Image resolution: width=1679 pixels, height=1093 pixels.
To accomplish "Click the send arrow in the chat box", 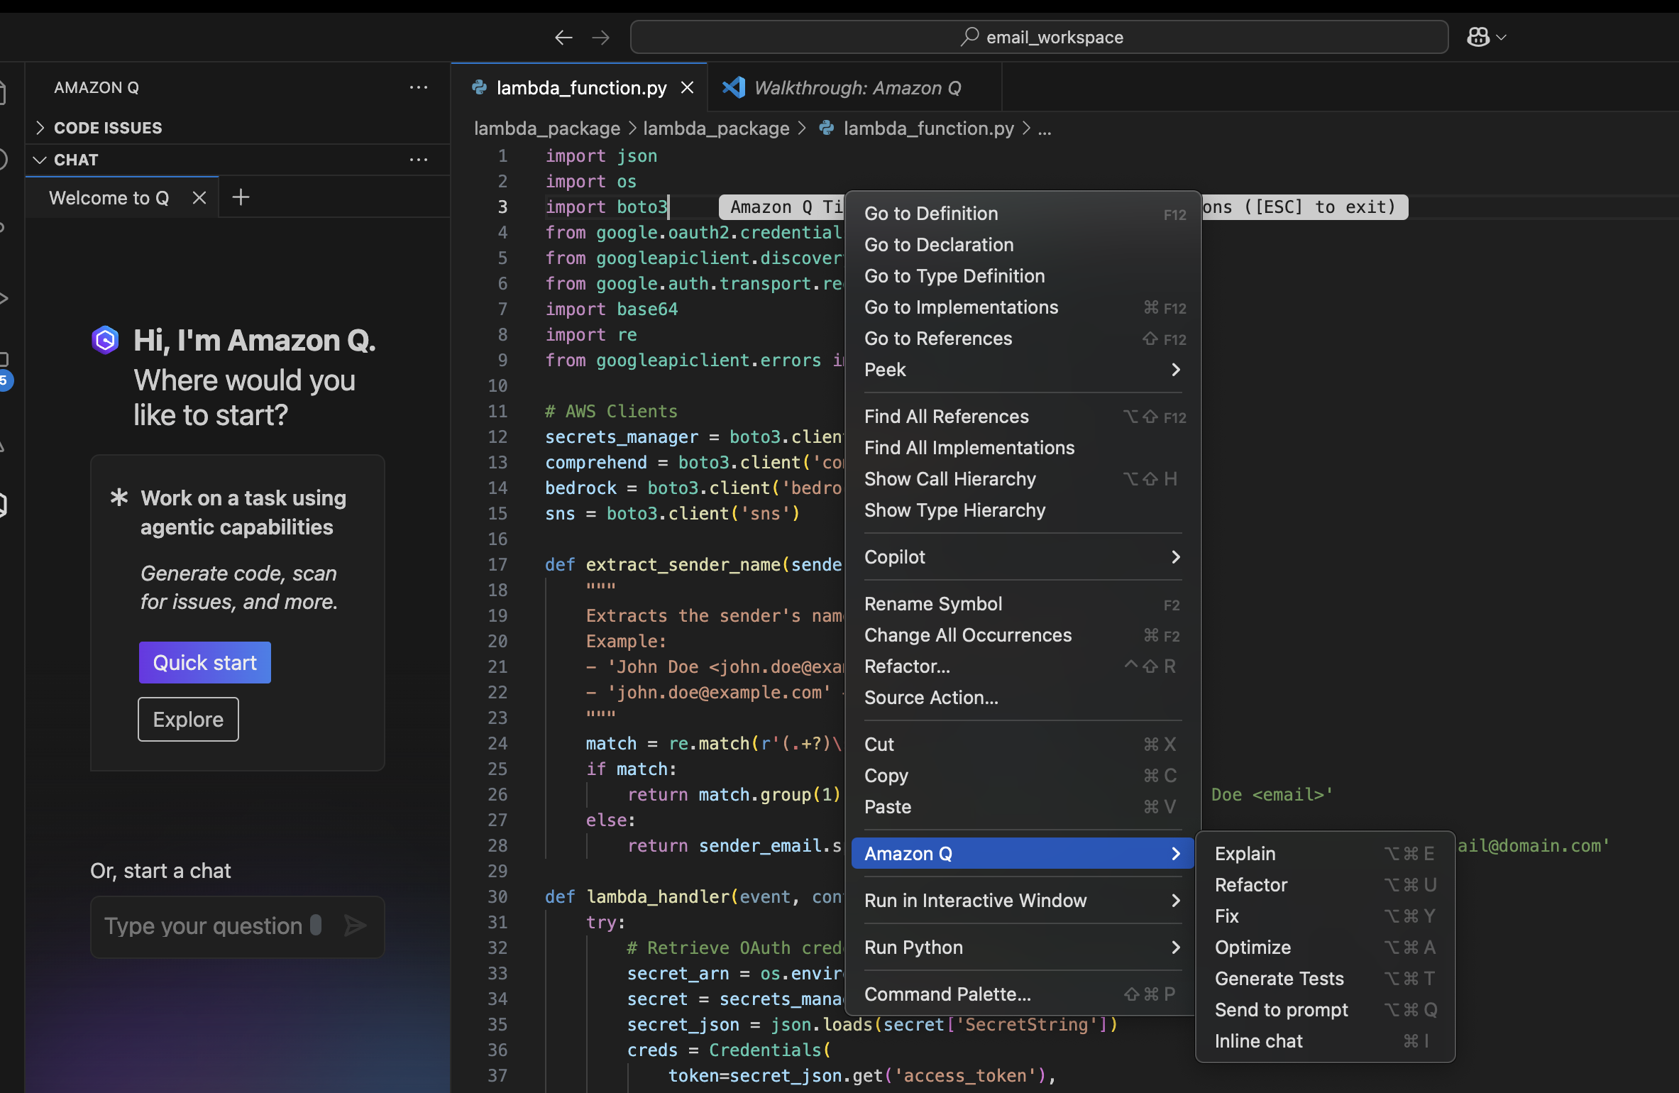I will coord(355,926).
